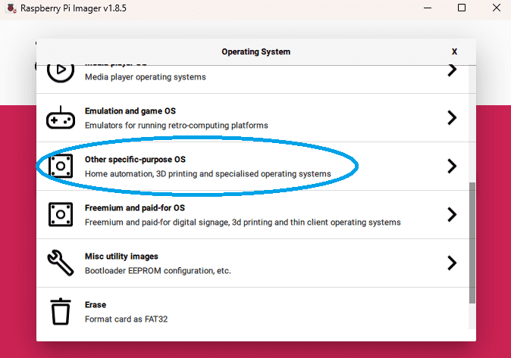511x358 pixels.
Task: Expand Other specific-purpose OS arrow
Action: (452, 167)
